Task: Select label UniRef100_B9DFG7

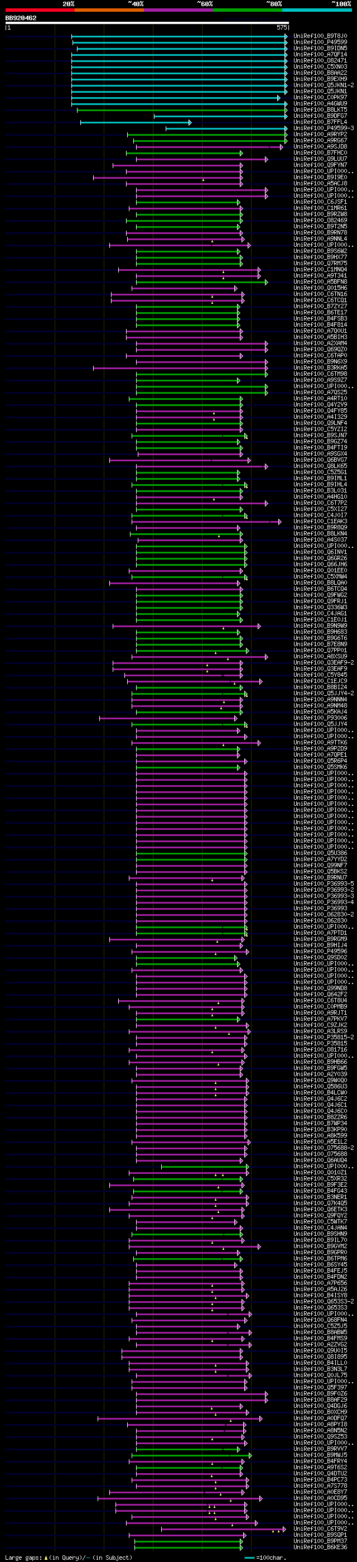Action: pyautogui.click(x=321, y=116)
